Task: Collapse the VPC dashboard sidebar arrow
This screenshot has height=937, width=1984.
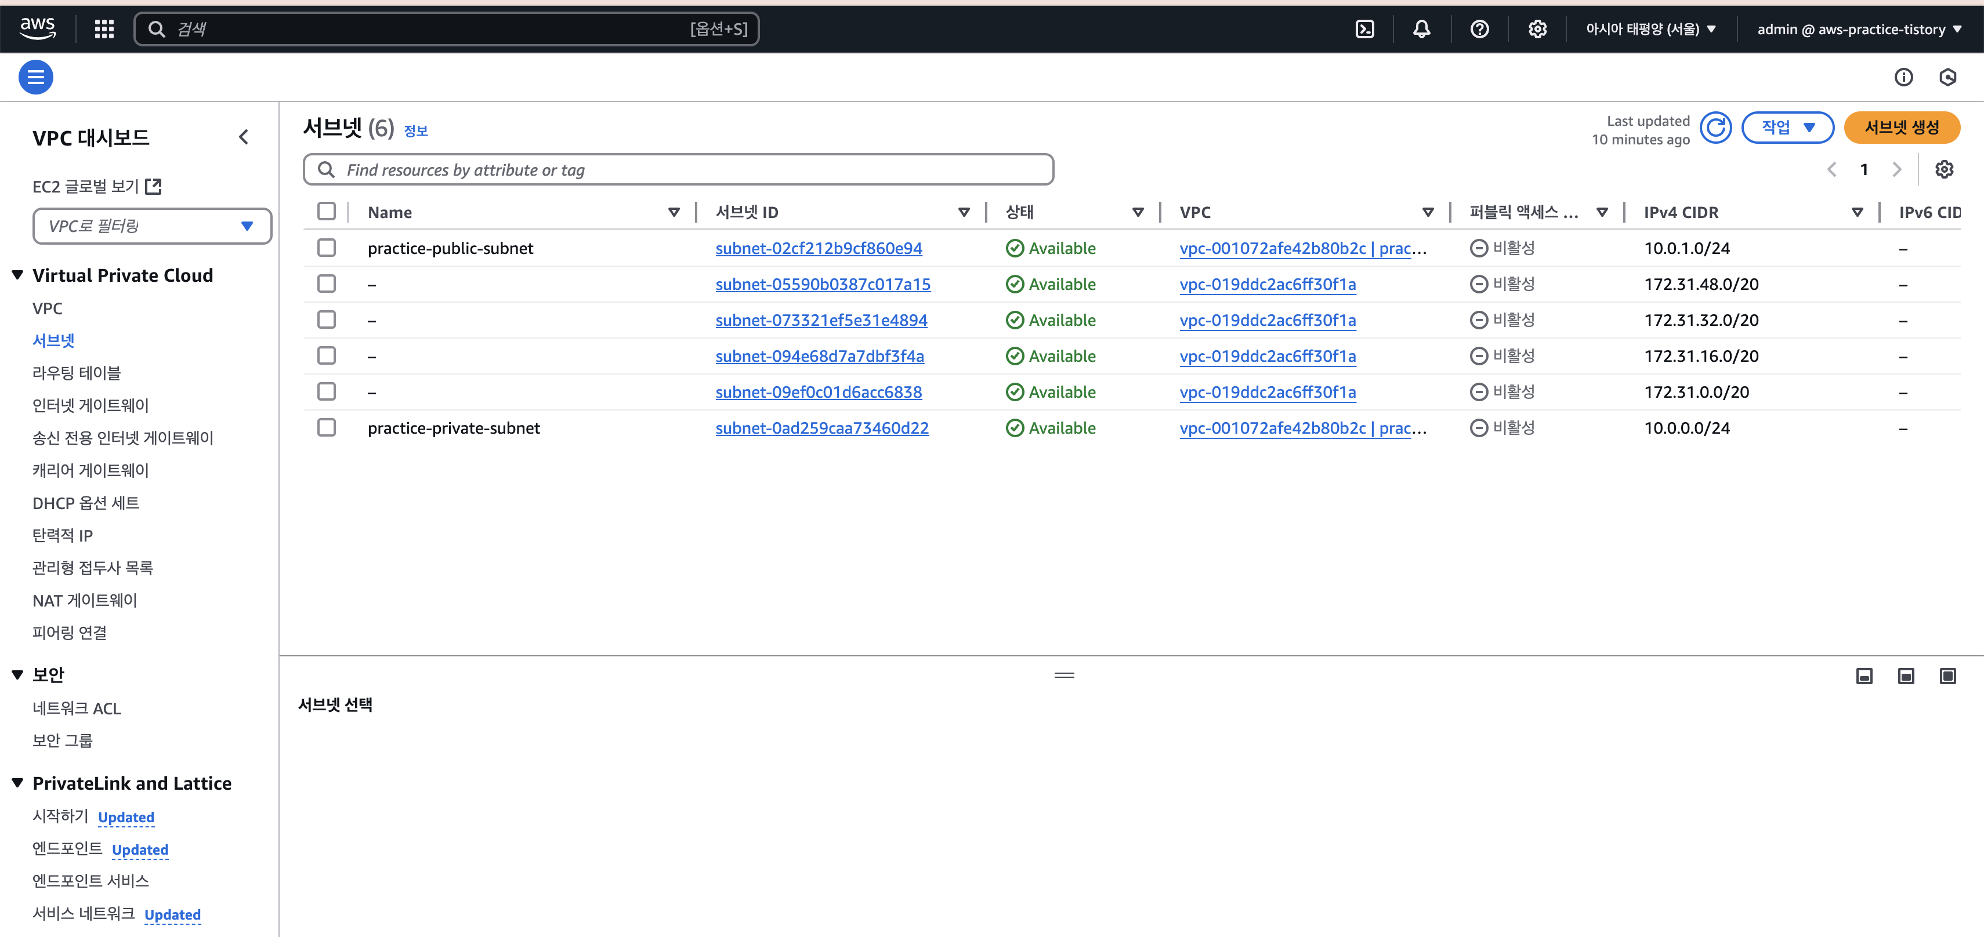Action: click(244, 138)
